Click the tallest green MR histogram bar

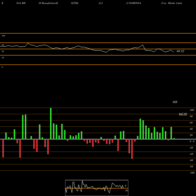(x=51, y=123)
